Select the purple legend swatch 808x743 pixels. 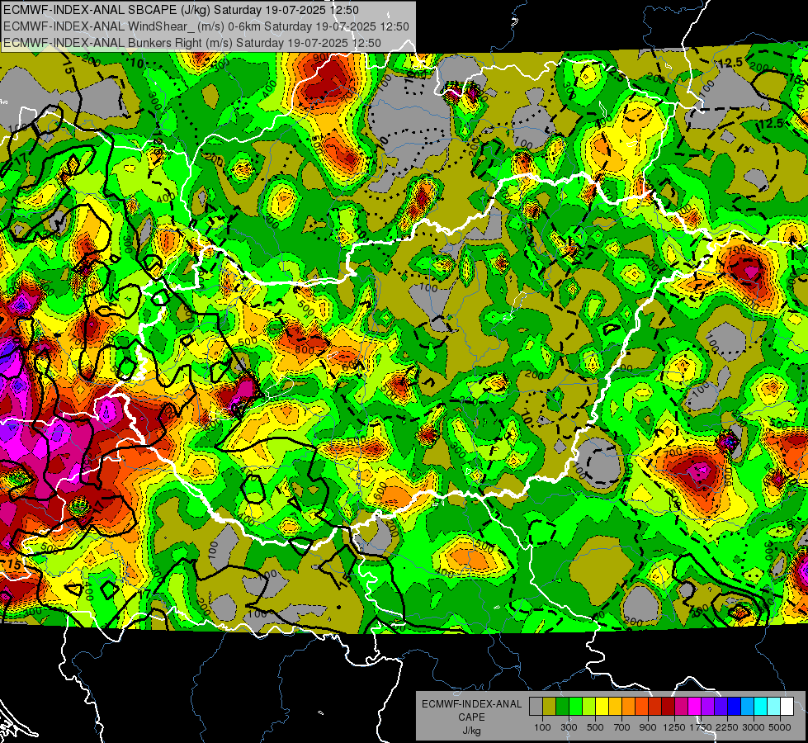pos(707,707)
